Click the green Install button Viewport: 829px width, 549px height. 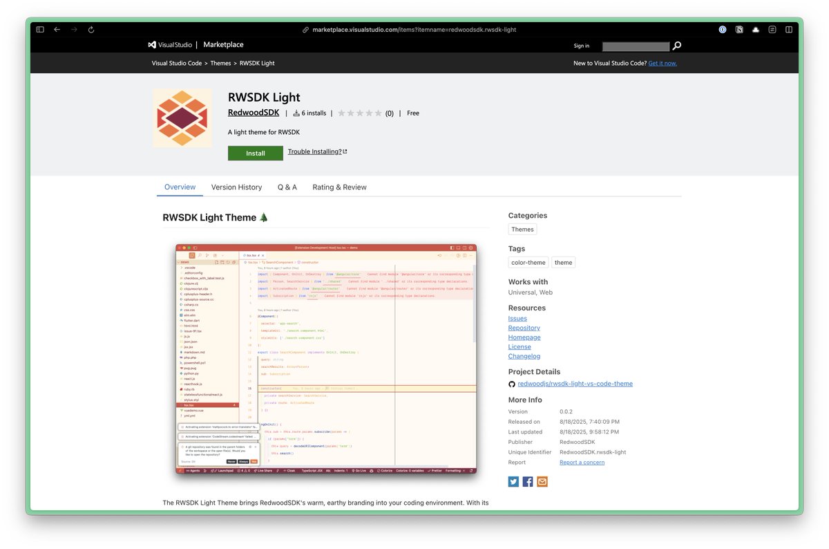[256, 153]
